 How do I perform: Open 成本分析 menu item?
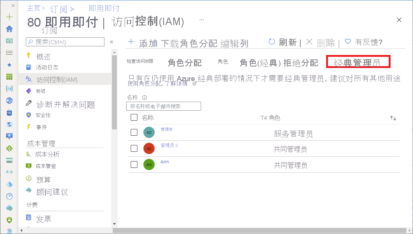47,154
